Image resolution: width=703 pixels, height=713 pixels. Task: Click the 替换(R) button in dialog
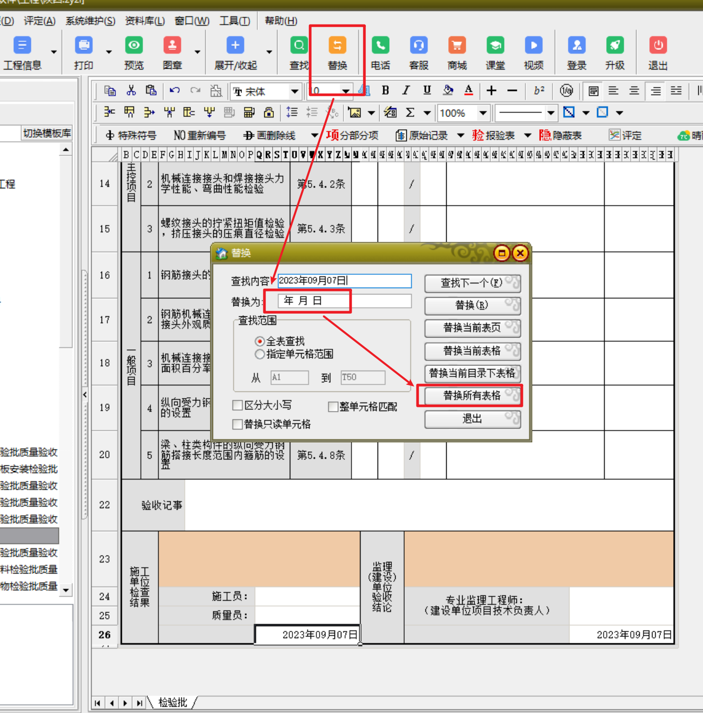tap(472, 305)
